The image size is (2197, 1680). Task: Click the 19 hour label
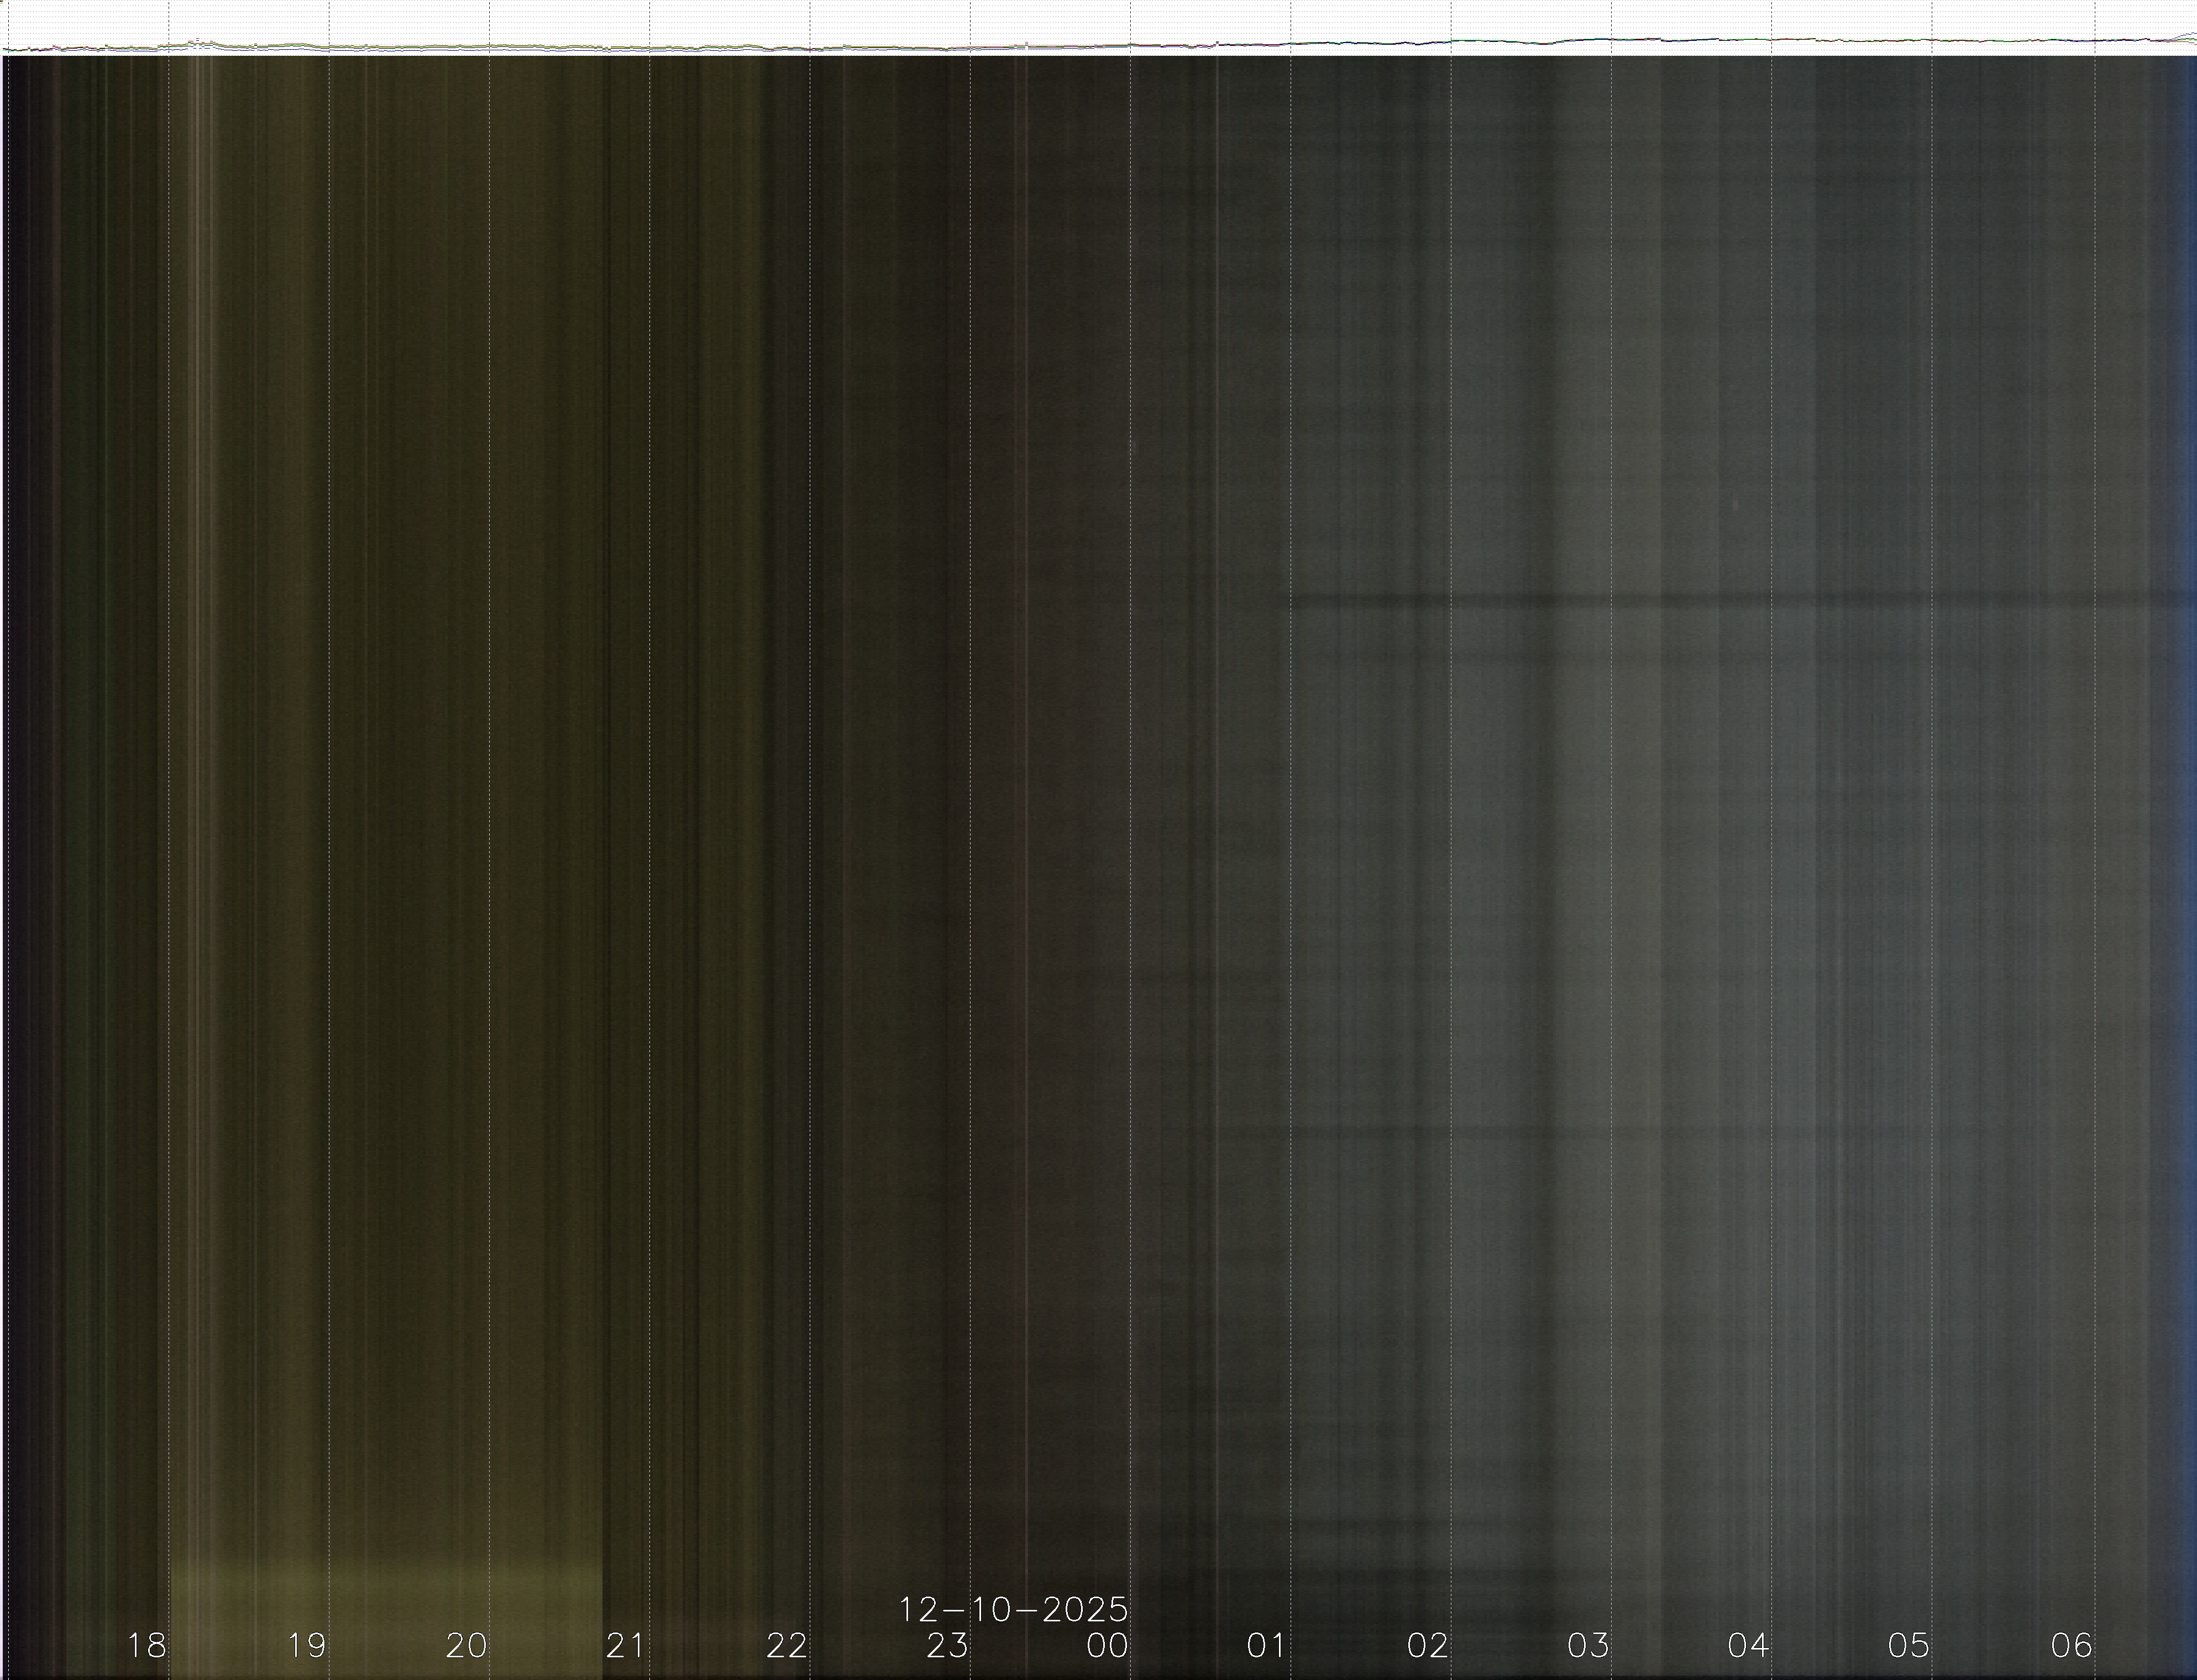point(306,1645)
